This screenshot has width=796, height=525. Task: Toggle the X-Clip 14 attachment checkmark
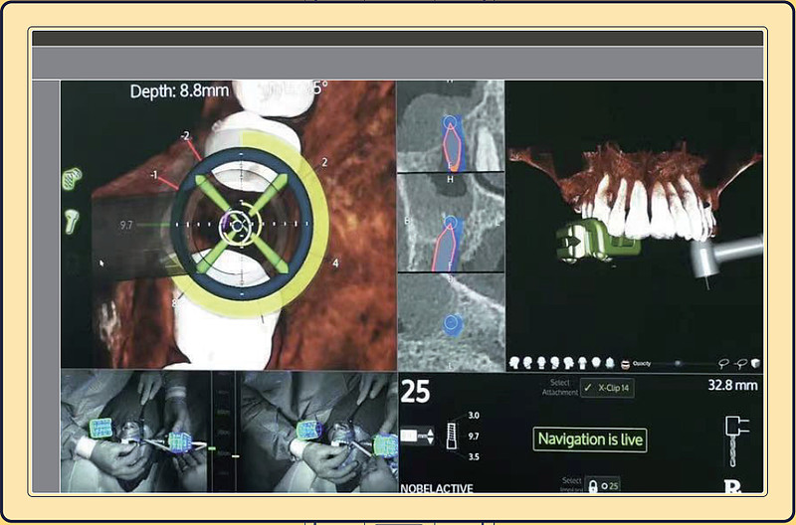(588, 388)
